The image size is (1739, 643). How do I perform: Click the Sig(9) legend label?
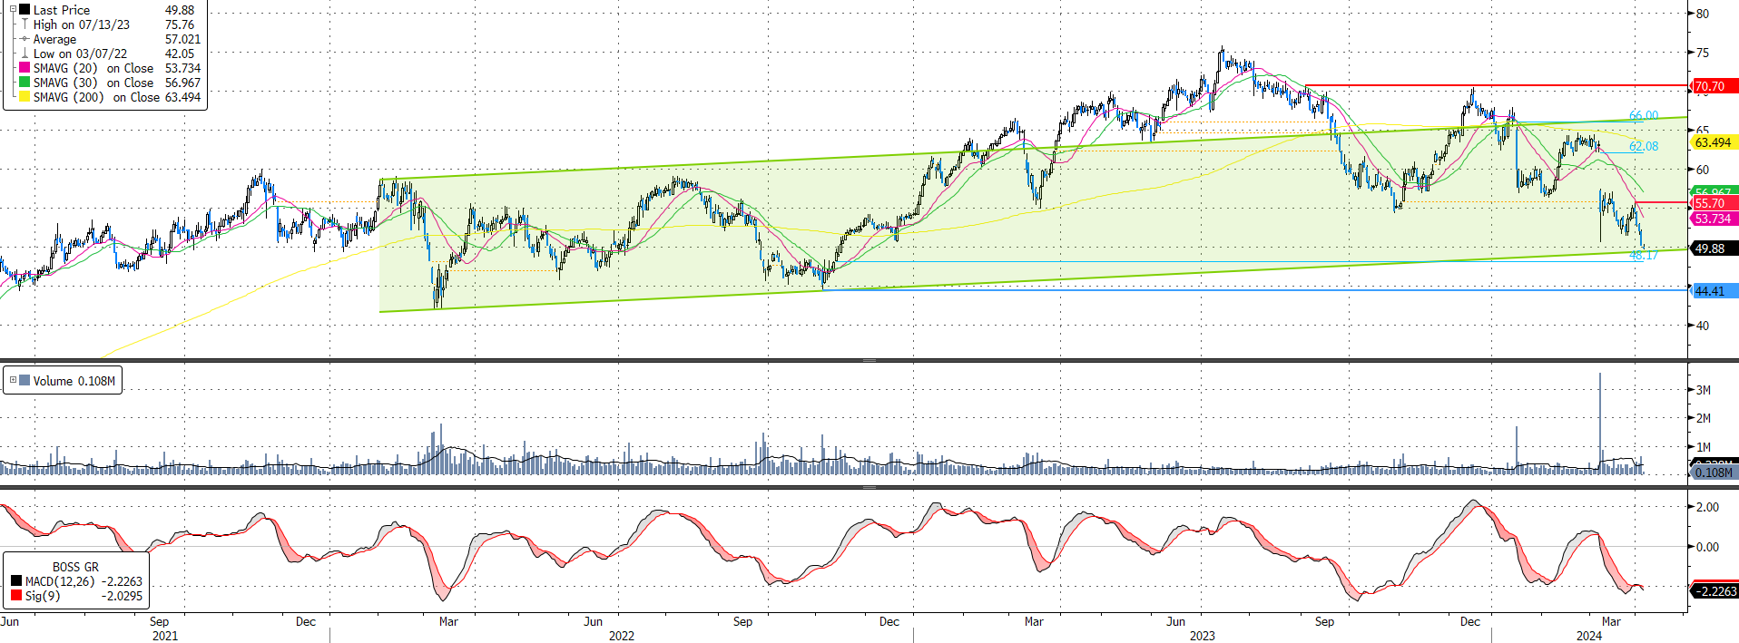[x=43, y=596]
